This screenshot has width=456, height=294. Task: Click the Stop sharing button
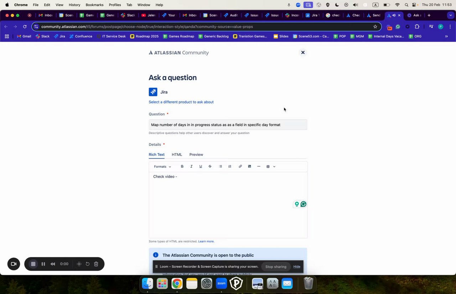coord(276,267)
